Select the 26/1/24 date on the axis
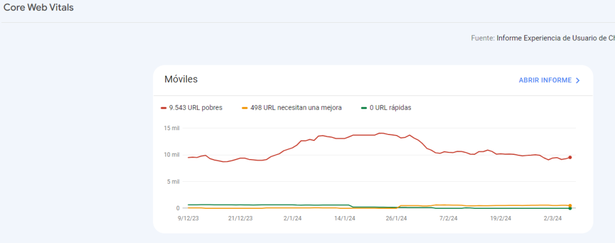Image resolution: width=615 pixels, height=243 pixels. coord(397,218)
